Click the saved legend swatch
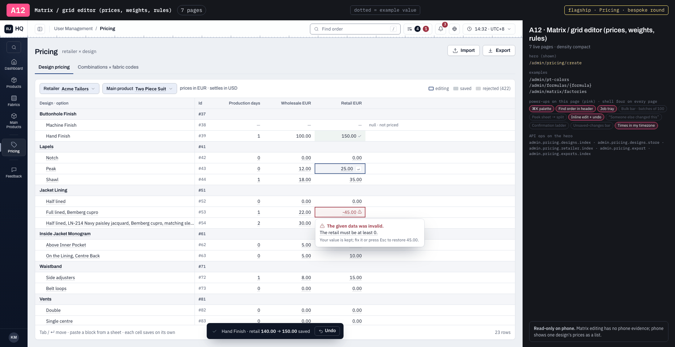Viewport: 675px width, 347px height. coord(456,89)
